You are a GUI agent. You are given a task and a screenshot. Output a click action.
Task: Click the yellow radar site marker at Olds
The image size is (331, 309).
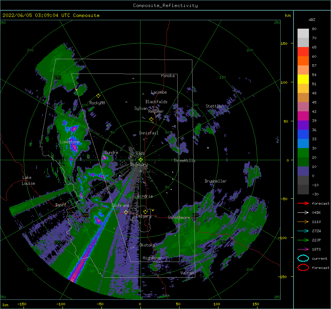(x=140, y=160)
